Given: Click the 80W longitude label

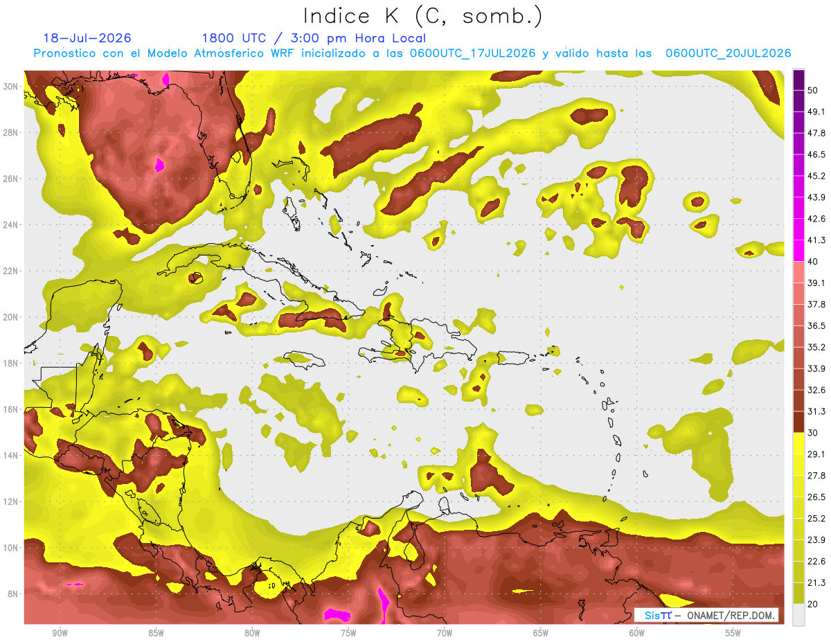Looking at the screenshot, I should [x=252, y=633].
